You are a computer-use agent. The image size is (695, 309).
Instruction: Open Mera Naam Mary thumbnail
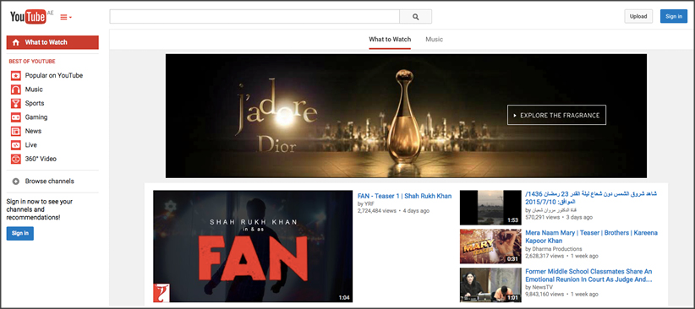tap(490, 247)
